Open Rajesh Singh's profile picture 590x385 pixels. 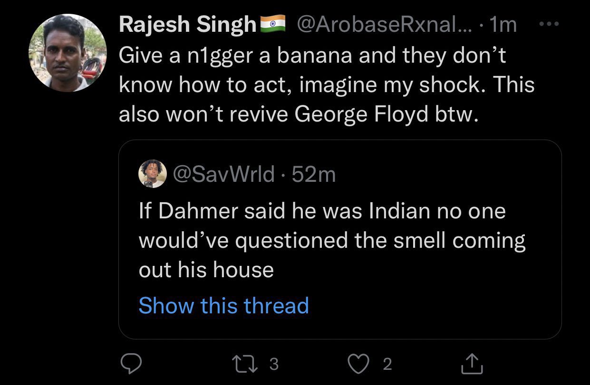coord(68,53)
